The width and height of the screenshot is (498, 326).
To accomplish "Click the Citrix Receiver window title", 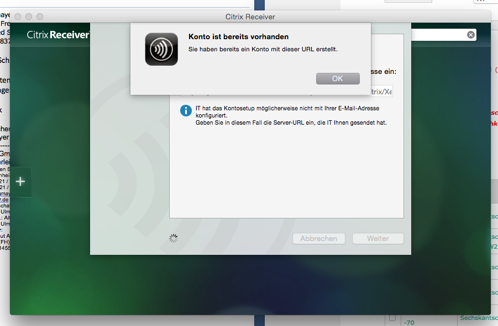I will tap(250, 17).
